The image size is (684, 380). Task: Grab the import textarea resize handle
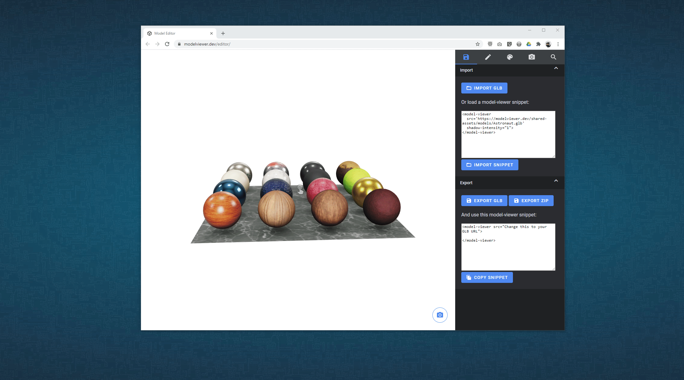(x=554, y=156)
